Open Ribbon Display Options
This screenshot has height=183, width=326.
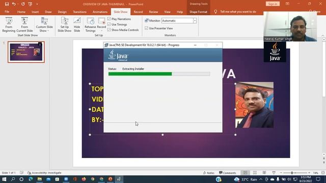(287, 4)
